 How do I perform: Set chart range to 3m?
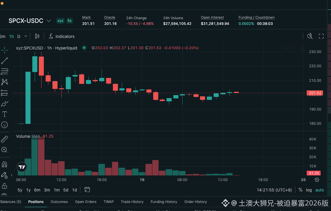click(47, 190)
